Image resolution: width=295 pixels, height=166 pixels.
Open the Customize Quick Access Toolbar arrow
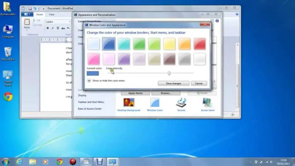44,9
